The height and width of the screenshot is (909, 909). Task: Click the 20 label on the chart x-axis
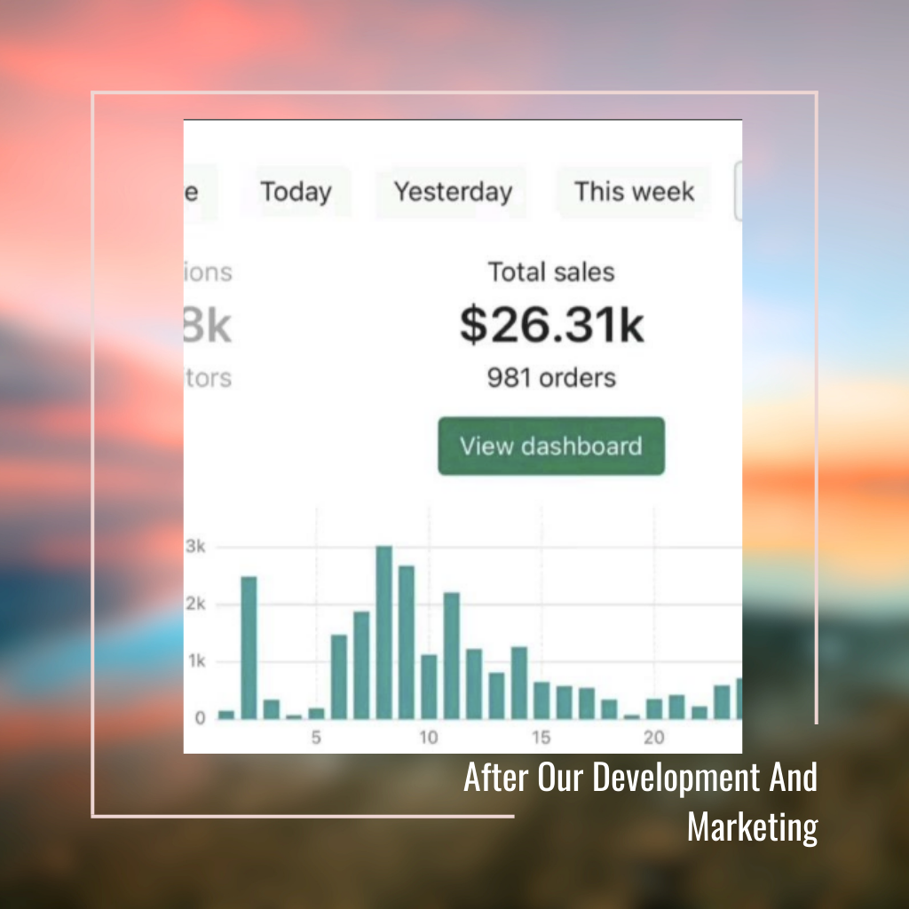tap(654, 738)
